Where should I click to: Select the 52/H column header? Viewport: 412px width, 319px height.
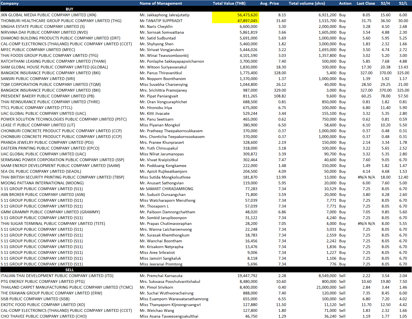(385, 3)
